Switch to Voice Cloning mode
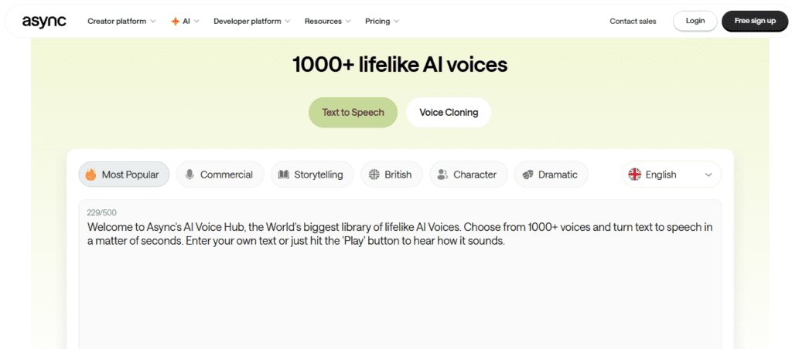792x349 pixels. 449,113
